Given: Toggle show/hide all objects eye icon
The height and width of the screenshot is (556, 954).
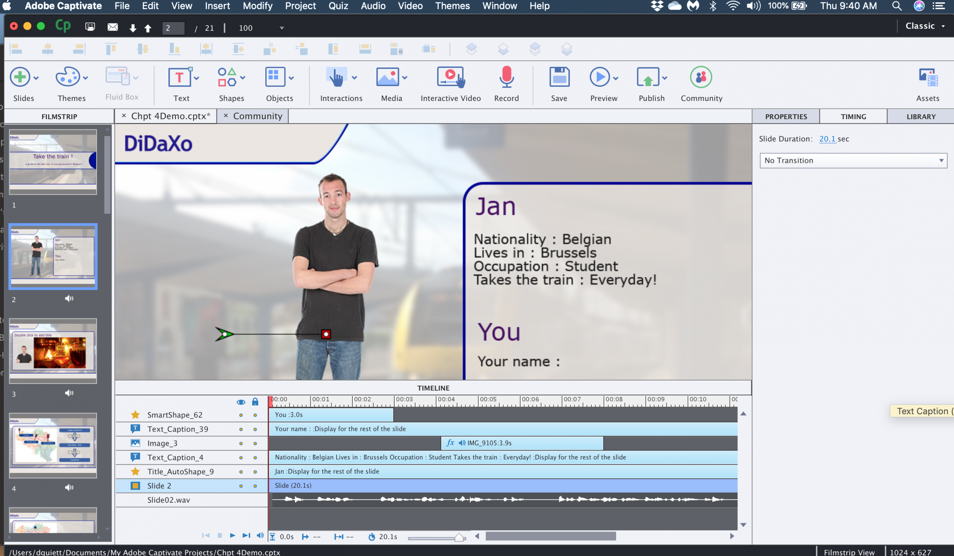Looking at the screenshot, I should (241, 402).
